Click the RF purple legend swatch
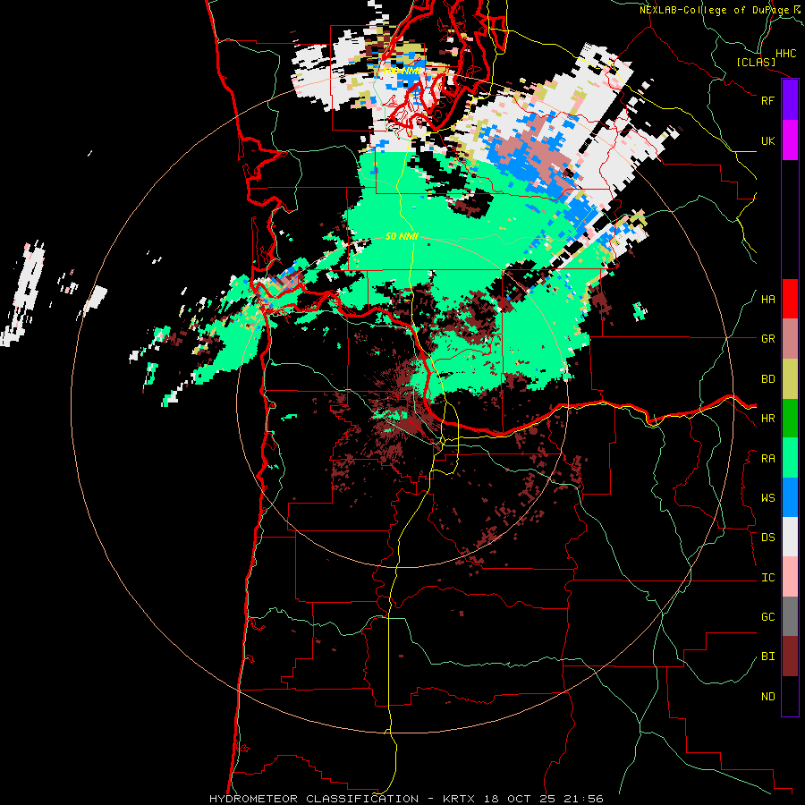 790,100
